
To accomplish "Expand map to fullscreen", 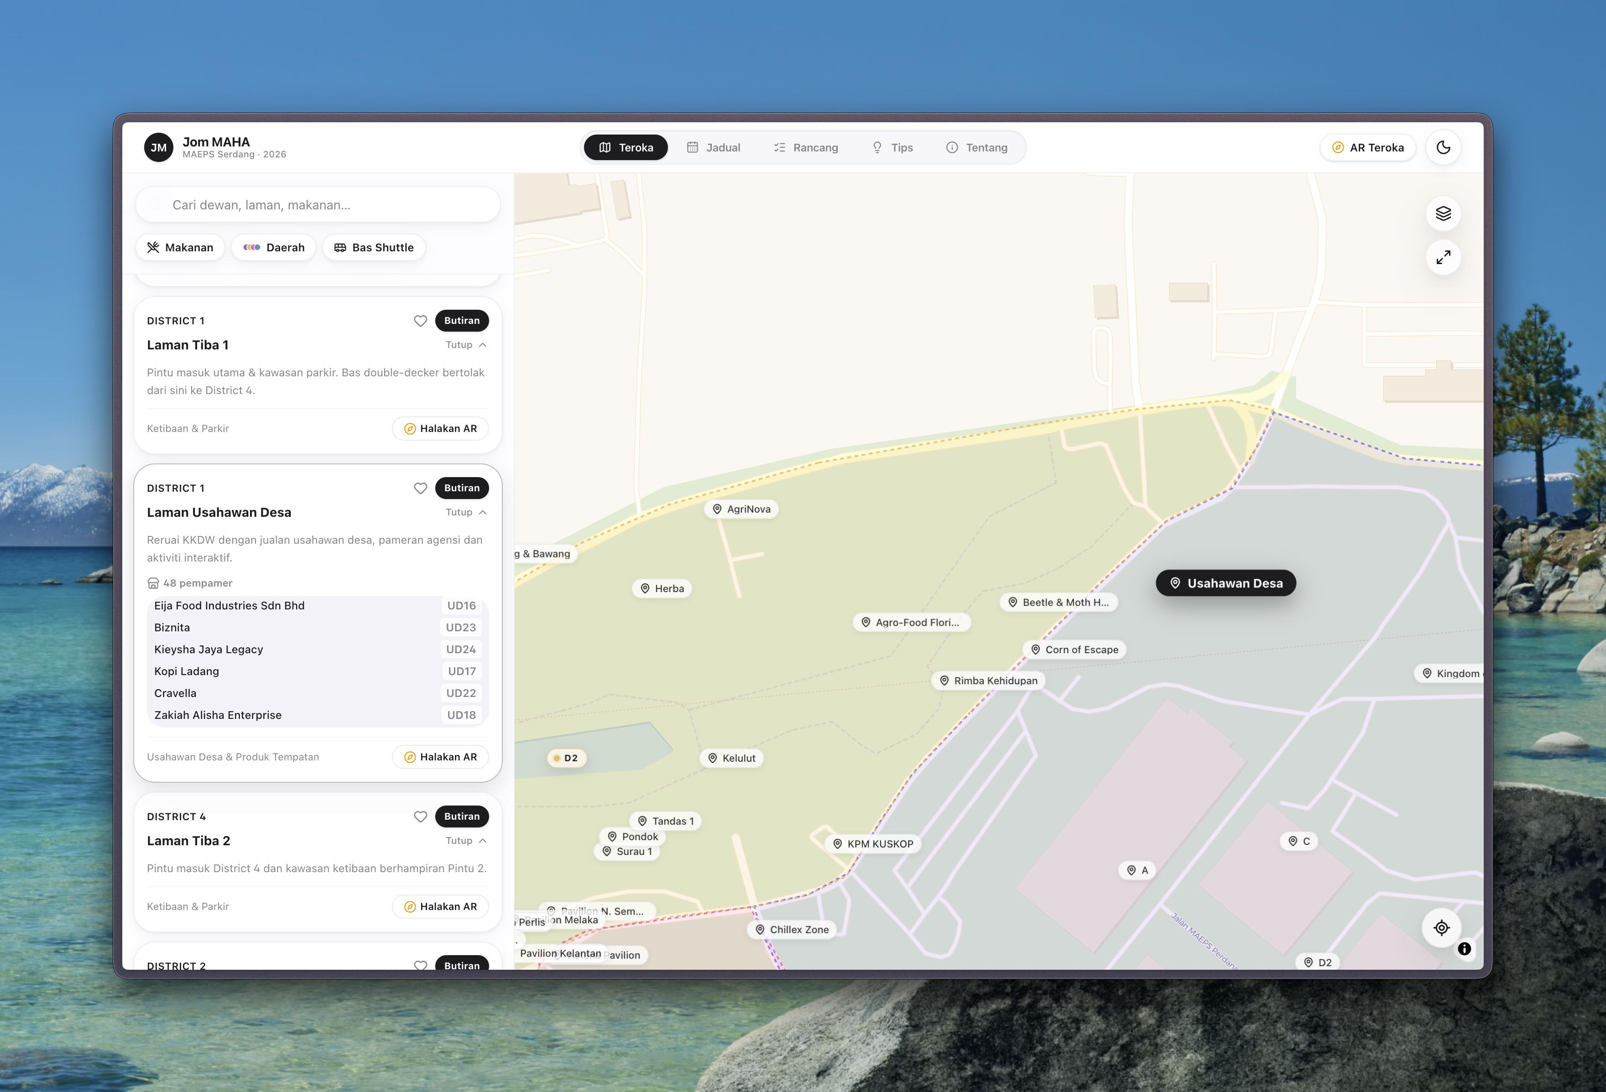I will click(1443, 258).
